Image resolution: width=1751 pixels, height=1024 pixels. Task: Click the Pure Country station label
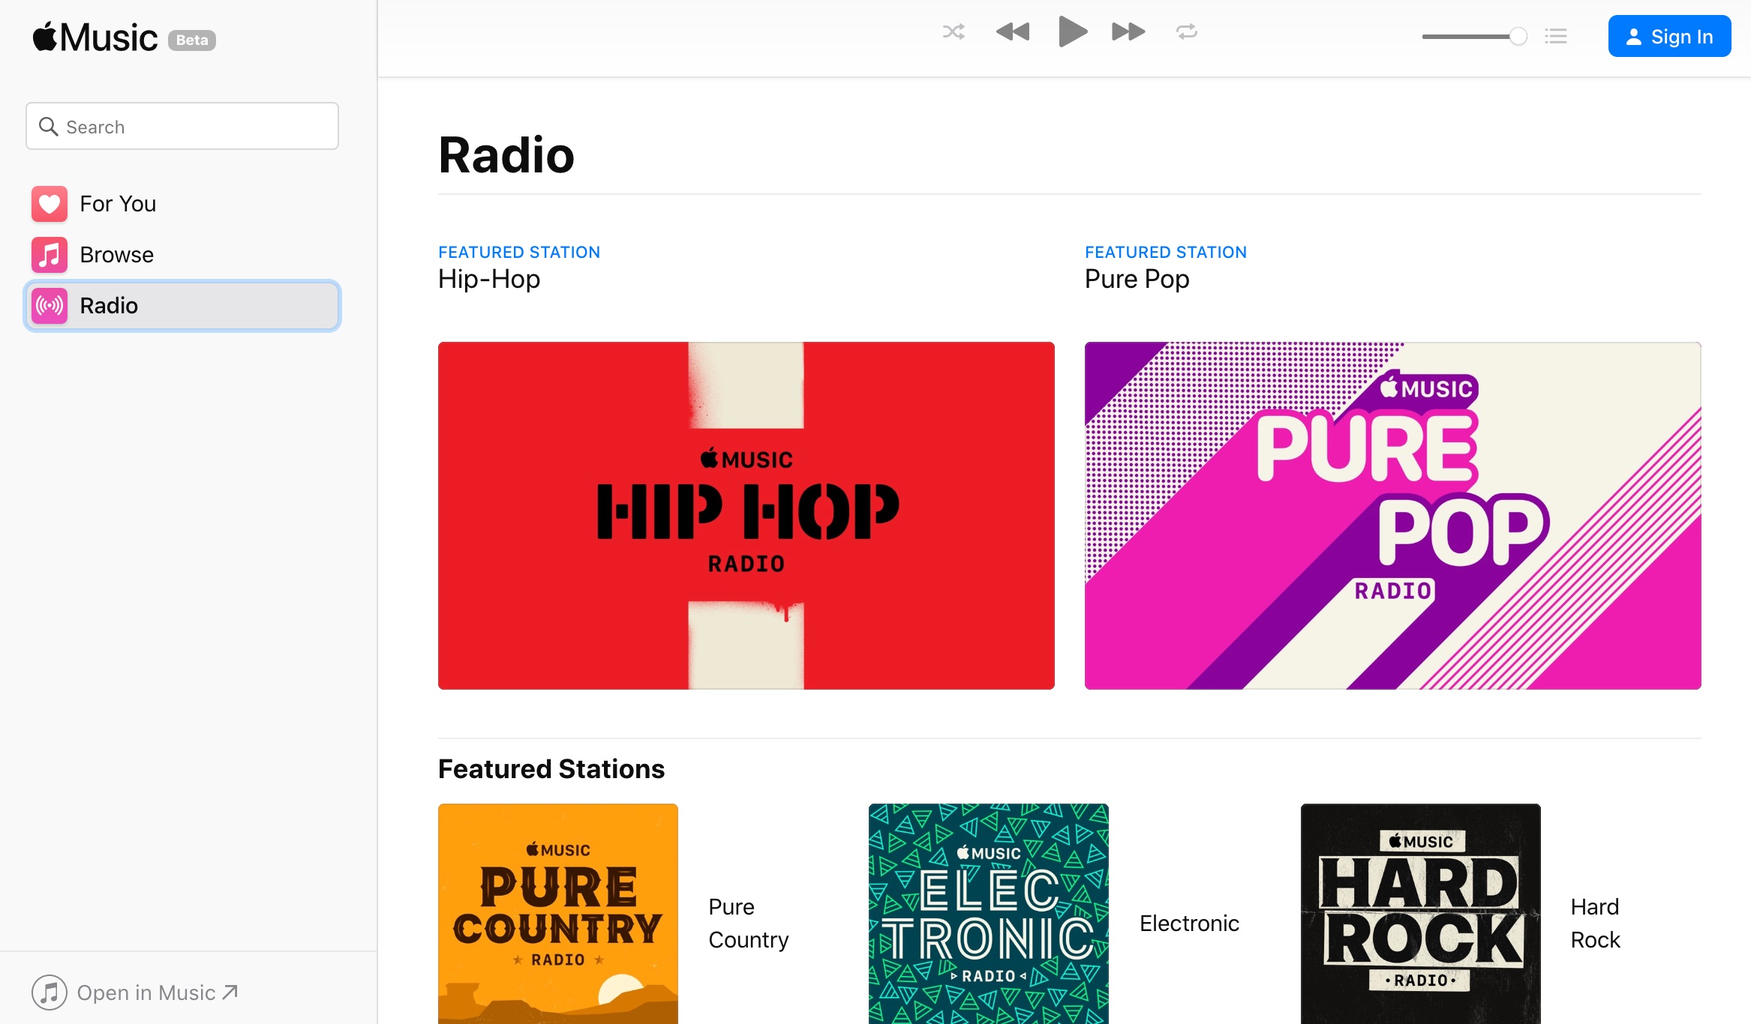coord(749,924)
